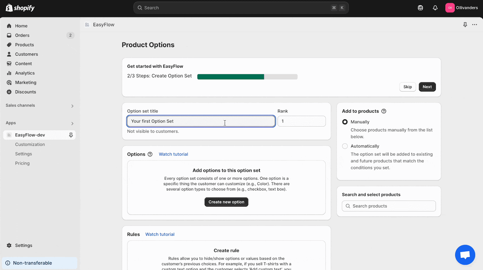The height and width of the screenshot is (270, 483).
Task: Click the 'Get started with EasyFlow' heading
Action: pos(155,66)
